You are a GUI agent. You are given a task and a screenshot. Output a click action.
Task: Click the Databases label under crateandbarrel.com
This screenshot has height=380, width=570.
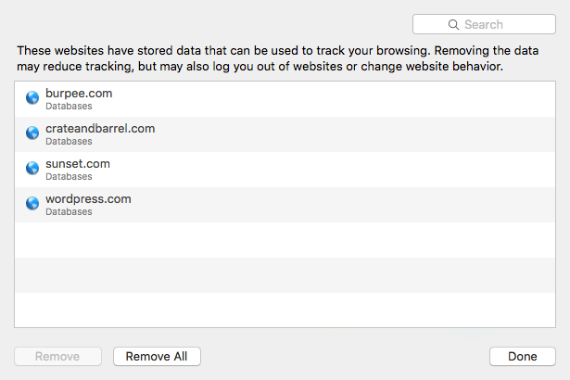click(x=69, y=141)
